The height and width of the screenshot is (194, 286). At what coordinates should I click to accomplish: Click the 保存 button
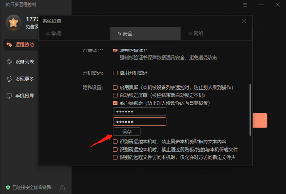(x=127, y=132)
